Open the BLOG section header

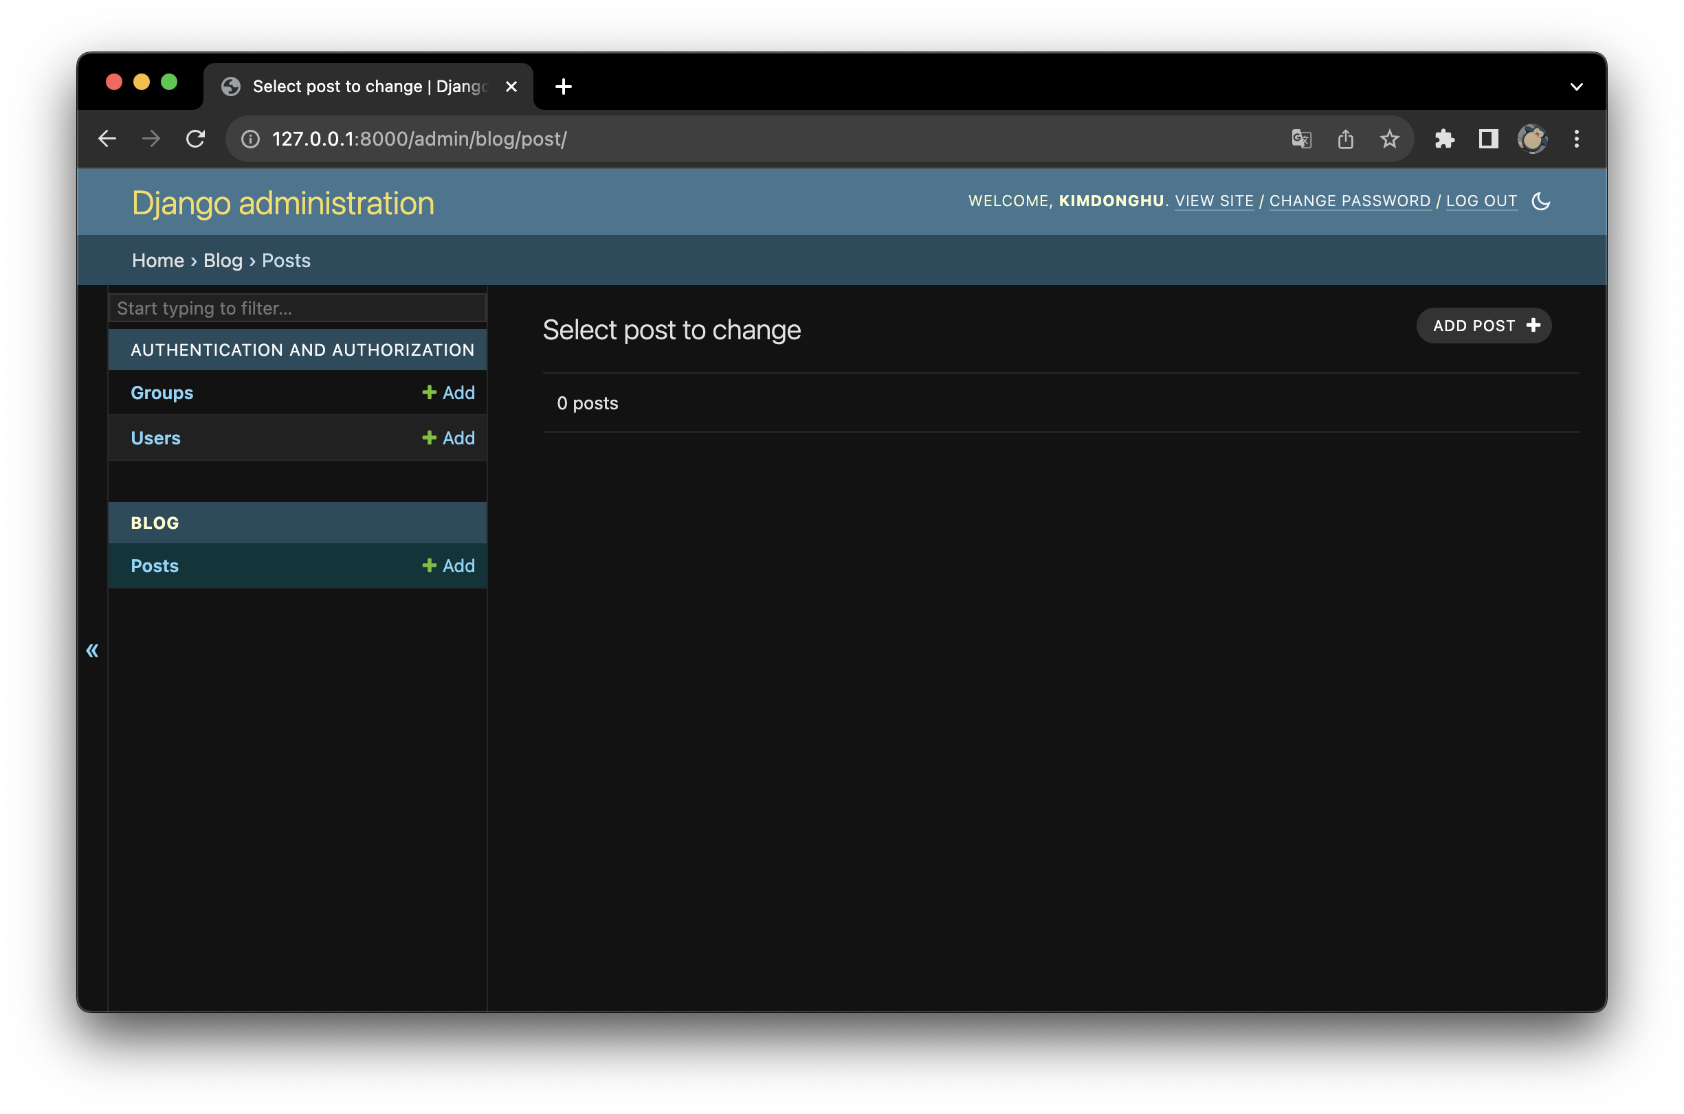click(155, 523)
